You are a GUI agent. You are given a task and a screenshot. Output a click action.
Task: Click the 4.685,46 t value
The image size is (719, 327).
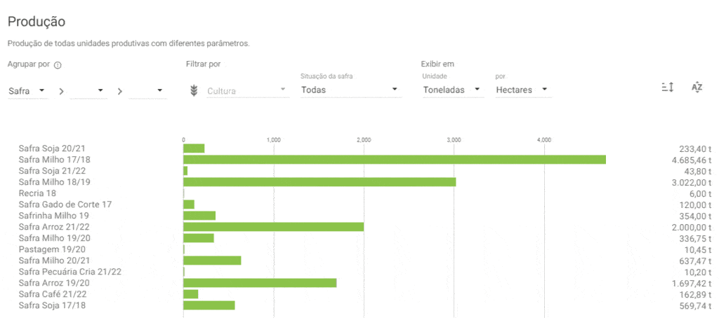tap(691, 160)
